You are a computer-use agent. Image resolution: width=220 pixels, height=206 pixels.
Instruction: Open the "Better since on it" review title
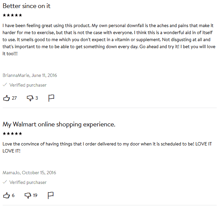pos(26,6)
